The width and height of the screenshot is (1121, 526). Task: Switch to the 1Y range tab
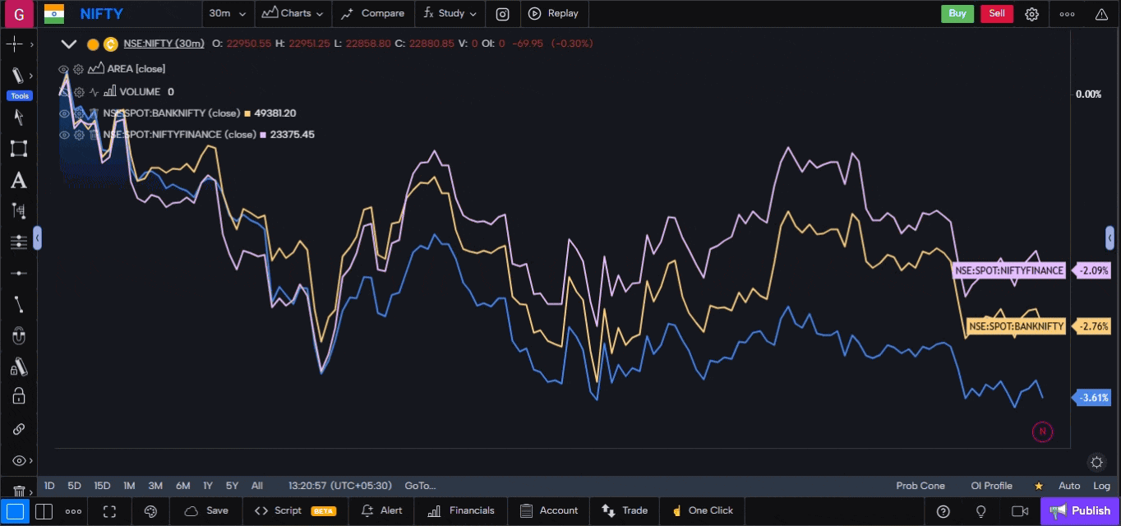point(208,486)
